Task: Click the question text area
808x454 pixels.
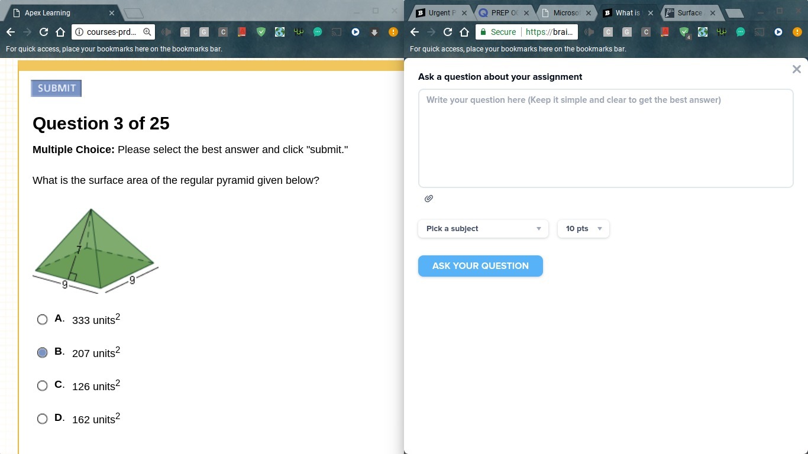Action: tap(606, 138)
